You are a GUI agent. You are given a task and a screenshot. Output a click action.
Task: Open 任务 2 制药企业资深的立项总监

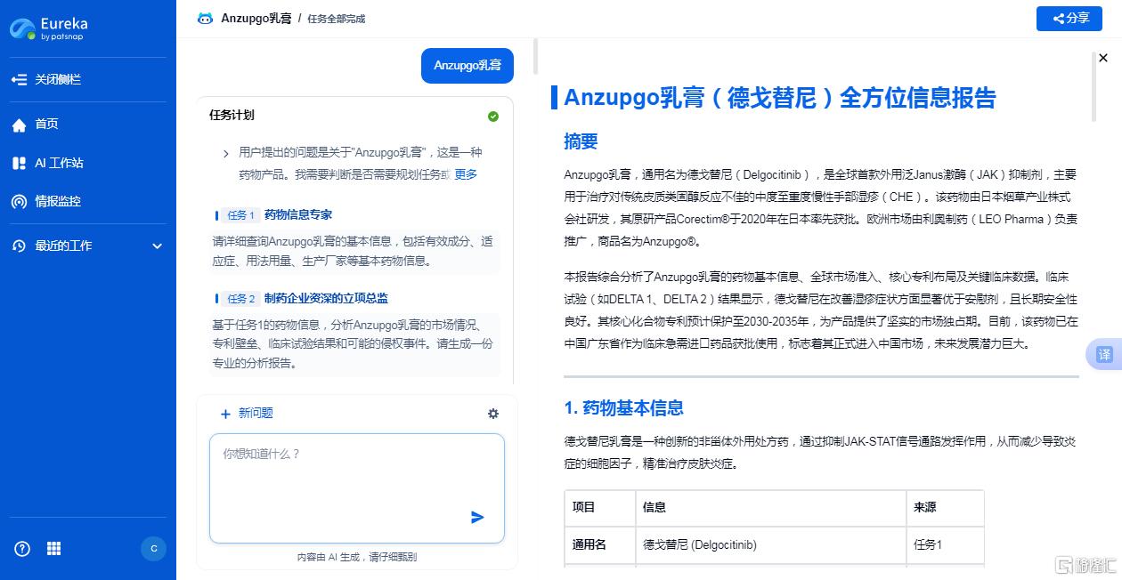pos(302,298)
